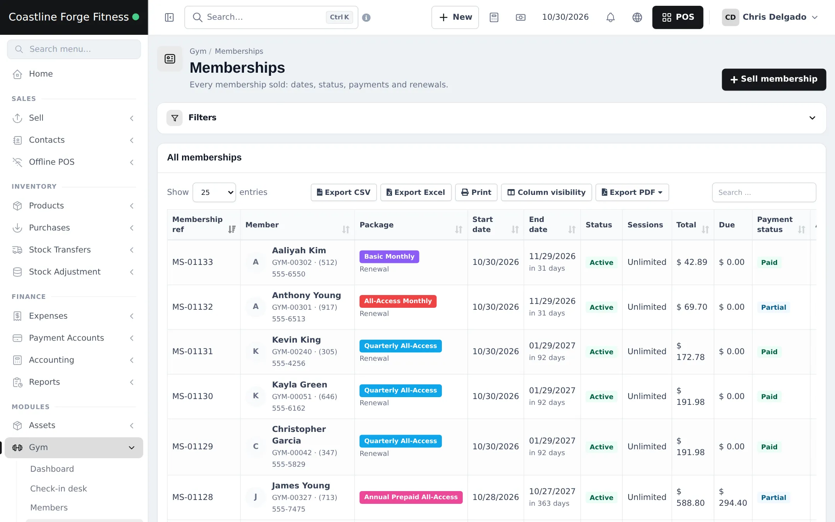Screen dimensions: 835x522
Task: Collapse the sidebar panel icon
Action: 169,17
